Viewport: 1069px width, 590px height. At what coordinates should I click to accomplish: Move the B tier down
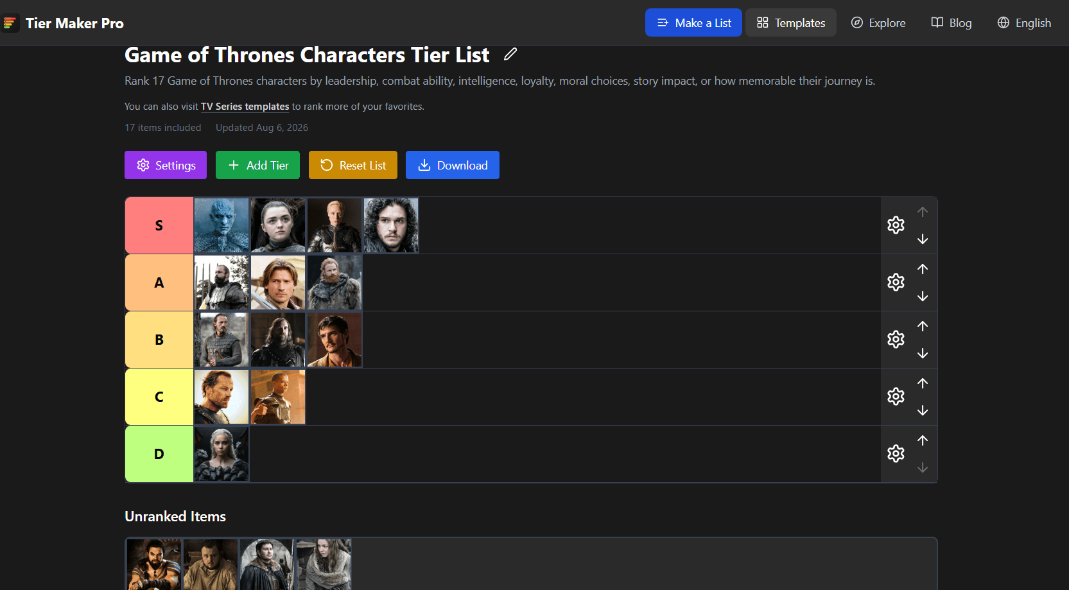pyautogui.click(x=923, y=353)
